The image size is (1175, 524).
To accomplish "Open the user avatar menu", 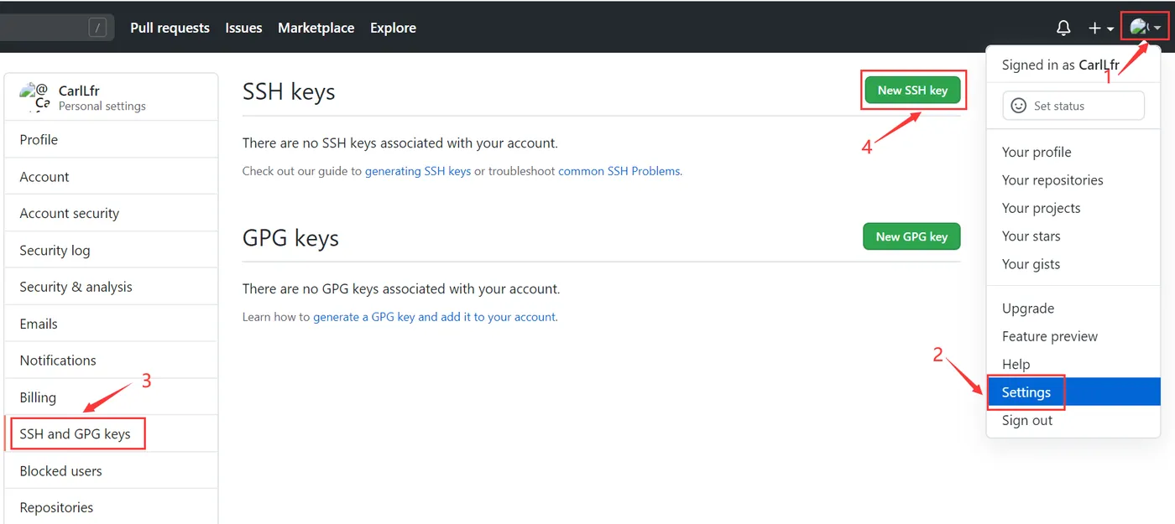I will (x=1145, y=28).
